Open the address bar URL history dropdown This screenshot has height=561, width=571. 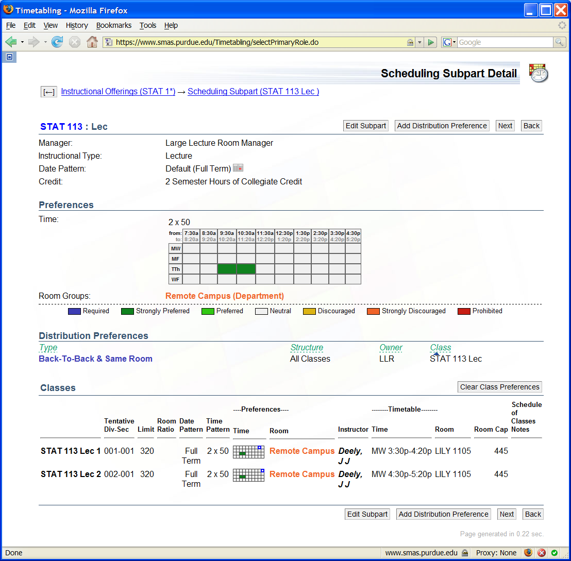point(419,42)
